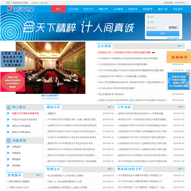Open the 初级会计专业技术资格考试 registration link
This screenshot has height=191, width=191.
pos(25,114)
